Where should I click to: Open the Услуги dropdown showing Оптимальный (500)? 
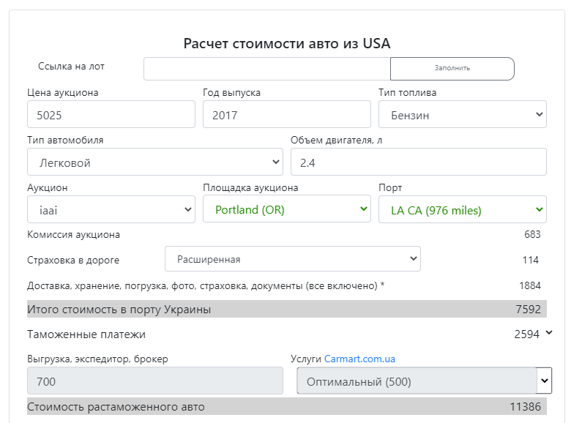pos(425,381)
